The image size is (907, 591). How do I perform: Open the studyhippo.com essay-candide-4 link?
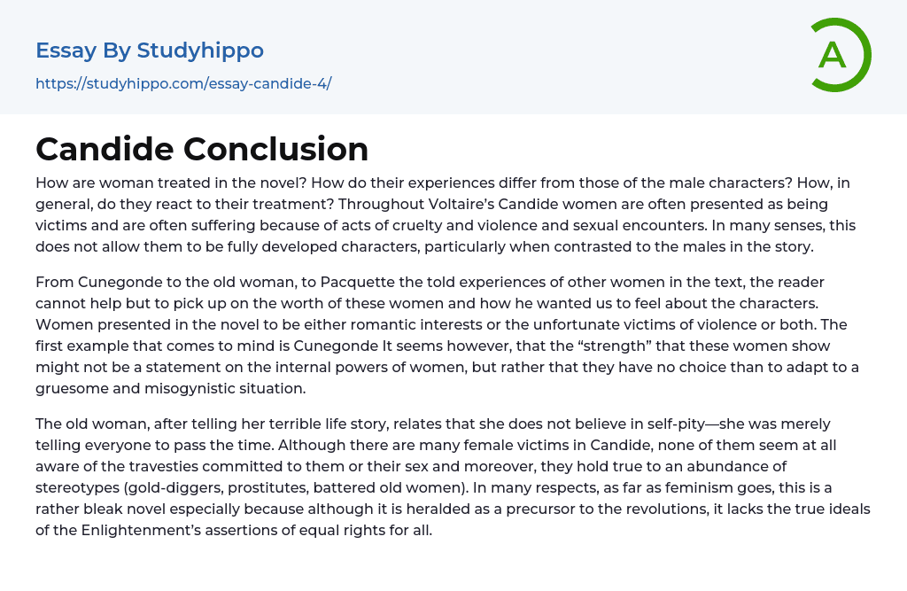click(x=183, y=84)
